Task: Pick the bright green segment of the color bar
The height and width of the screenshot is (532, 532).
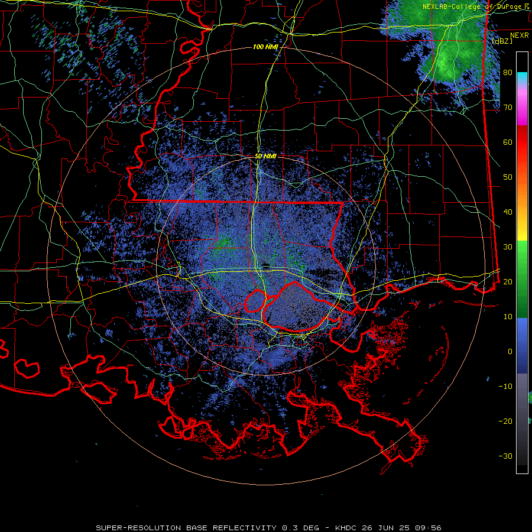Action: coord(522,253)
